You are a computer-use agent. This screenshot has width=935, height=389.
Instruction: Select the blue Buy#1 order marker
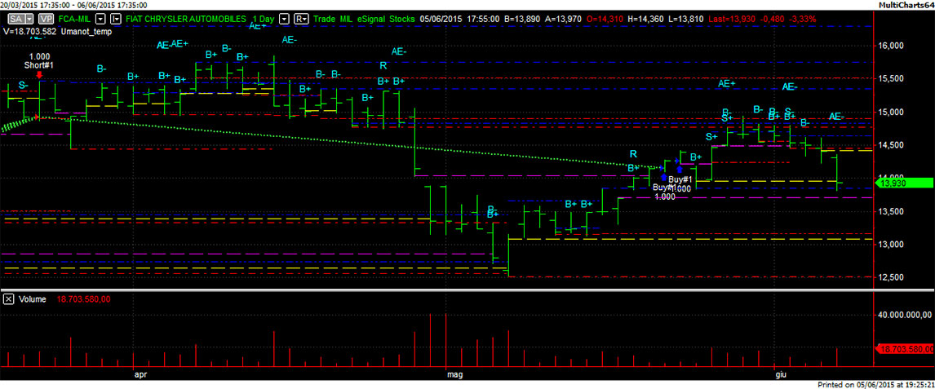point(664,178)
